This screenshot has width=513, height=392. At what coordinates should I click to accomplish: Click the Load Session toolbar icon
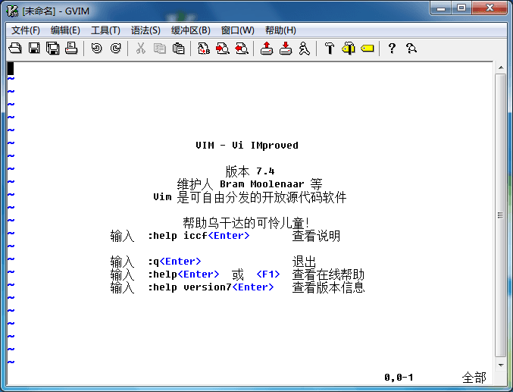pyautogui.click(x=266, y=49)
